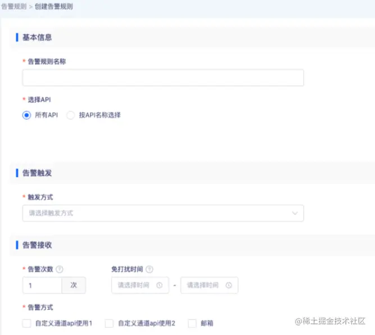The height and width of the screenshot is (335, 375).
Task: Check the 自定义通道api使用2 checkbox
Action: coord(109,323)
